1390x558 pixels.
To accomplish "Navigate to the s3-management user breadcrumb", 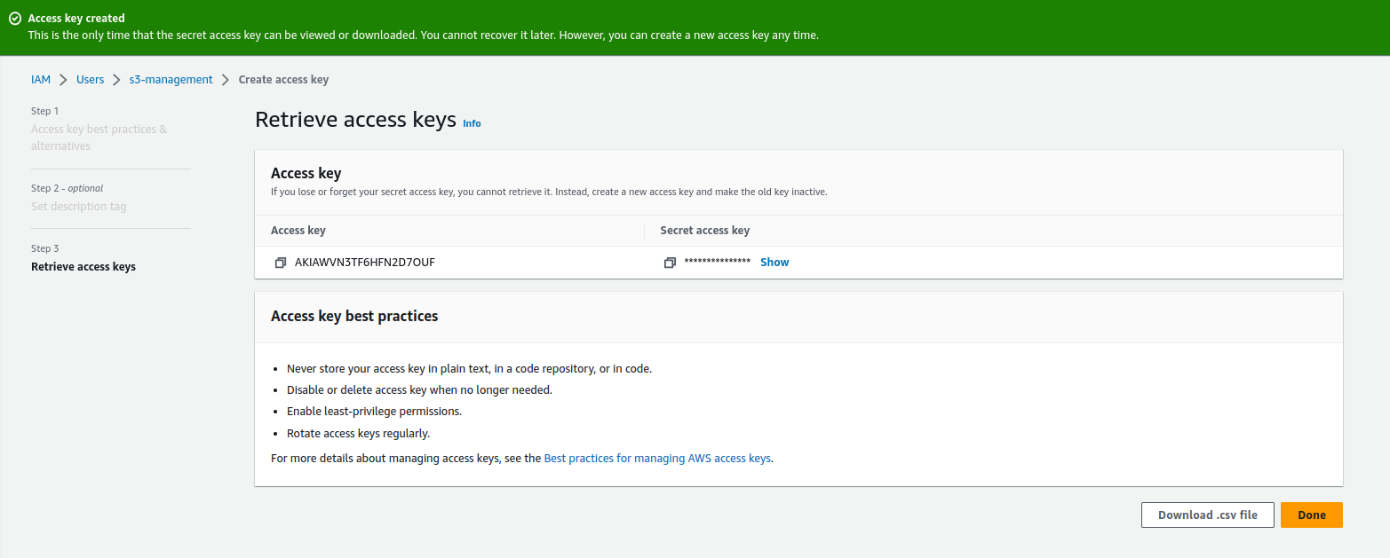I will (x=171, y=80).
